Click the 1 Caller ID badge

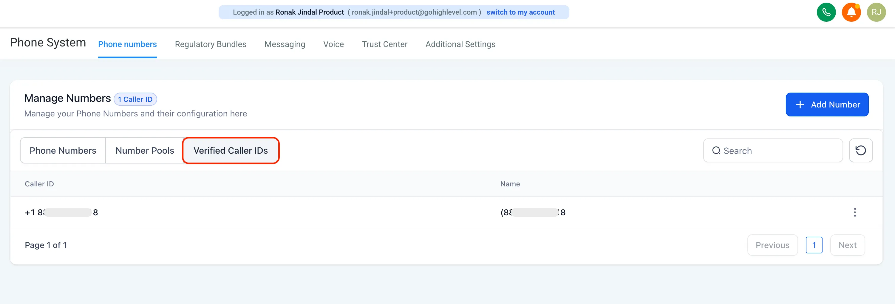tap(135, 99)
